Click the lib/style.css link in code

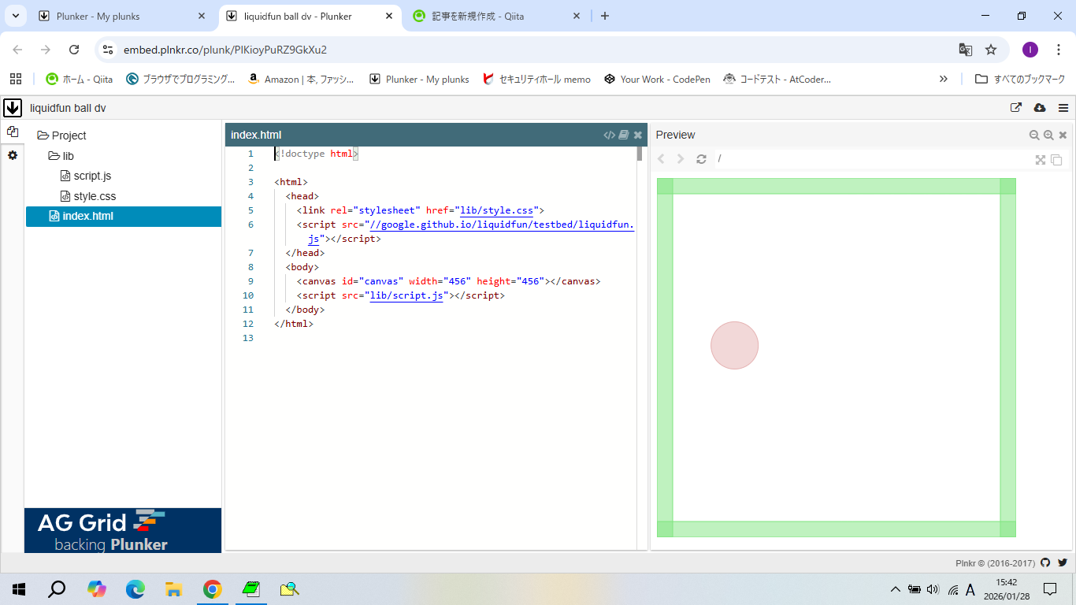pyautogui.click(x=496, y=210)
